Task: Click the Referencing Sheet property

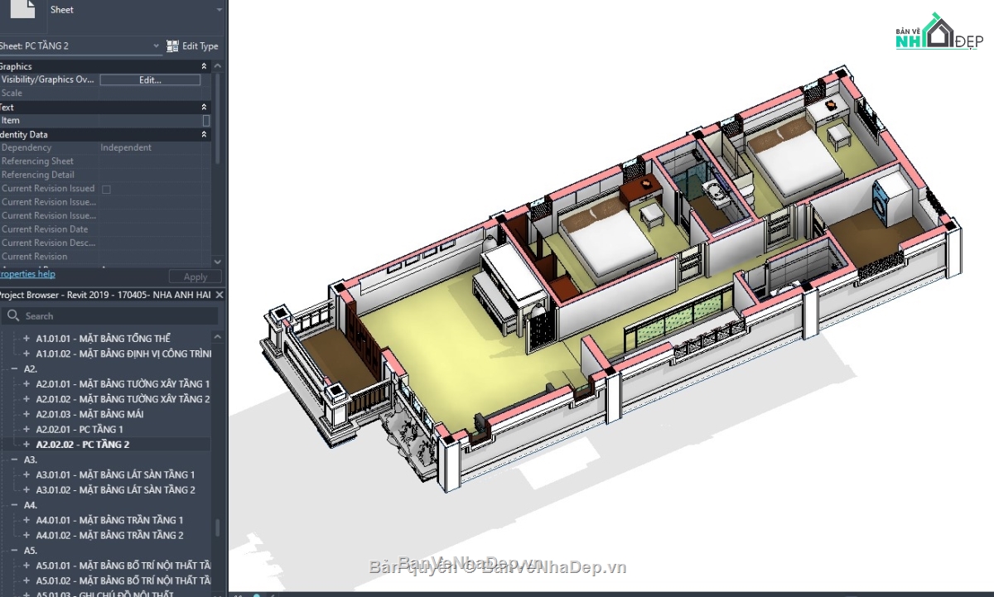Action: click(x=37, y=161)
